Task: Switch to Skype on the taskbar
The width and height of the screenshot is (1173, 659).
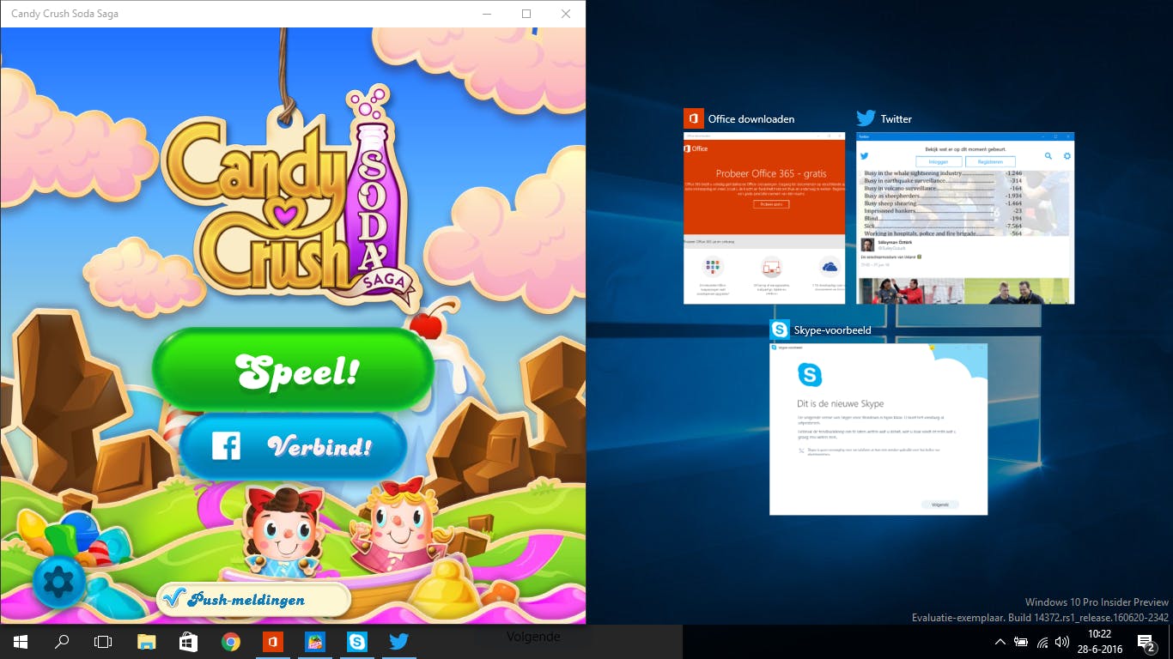Action: [356, 642]
